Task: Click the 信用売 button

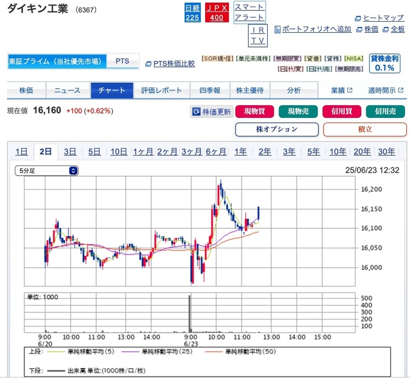Action: point(386,112)
